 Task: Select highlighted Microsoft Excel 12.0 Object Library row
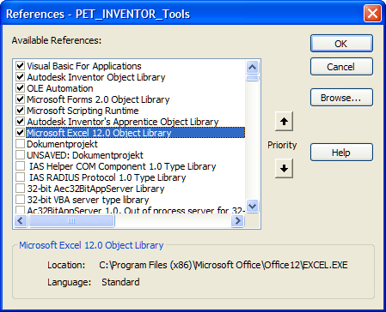click(x=136, y=133)
